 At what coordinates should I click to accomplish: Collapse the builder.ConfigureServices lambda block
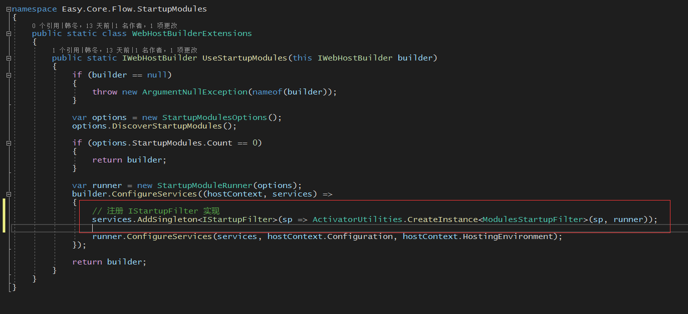pyautogui.click(x=9, y=194)
